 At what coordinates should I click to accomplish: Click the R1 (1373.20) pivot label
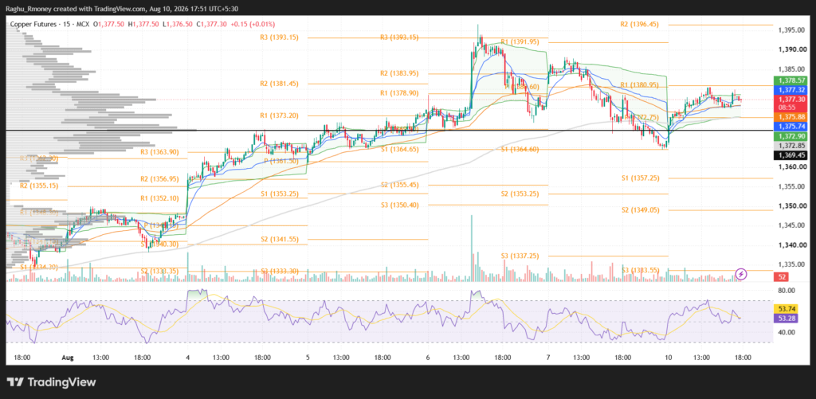(279, 115)
